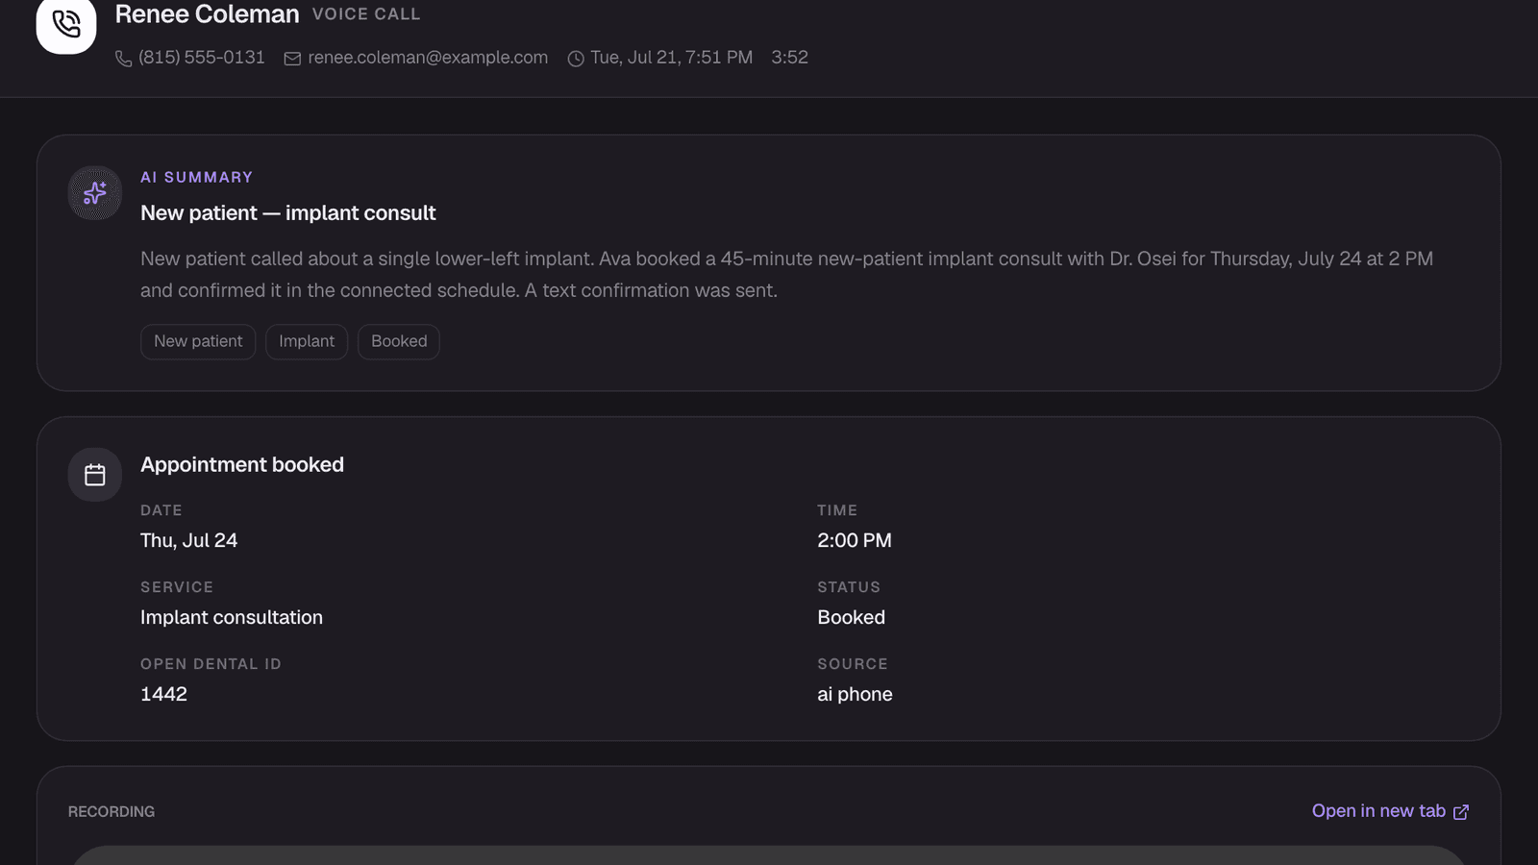Click the clock icon beside call time
The height and width of the screenshot is (865, 1538).
(x=576, y=59)
